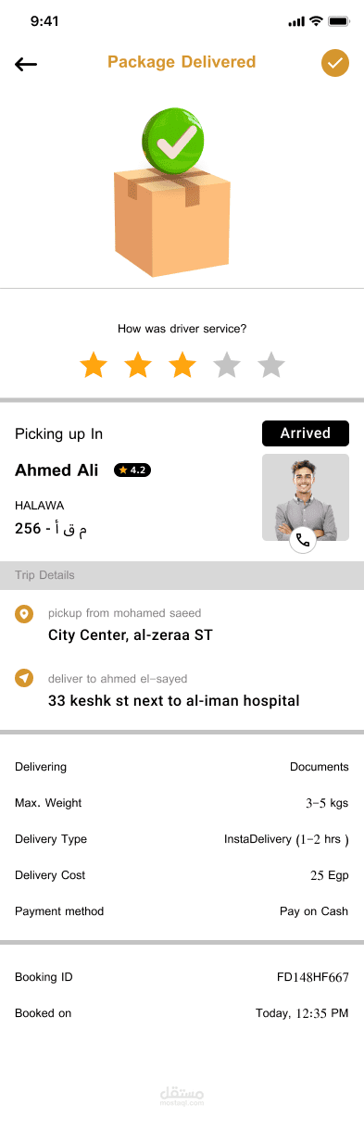
Task: Select the 33 keshk st delivery address
Action: click(174, 700)
